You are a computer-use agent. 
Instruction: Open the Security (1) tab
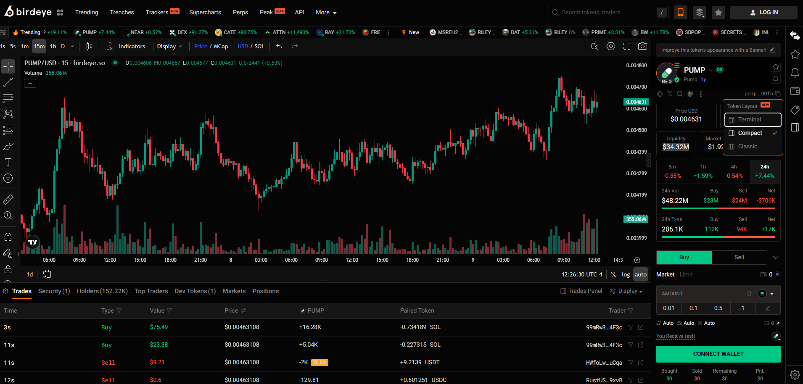coord(54,291)
